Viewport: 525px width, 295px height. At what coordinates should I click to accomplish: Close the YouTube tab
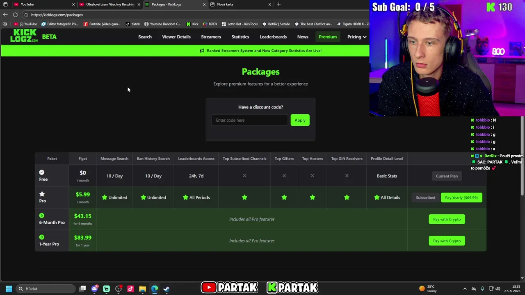73,5
